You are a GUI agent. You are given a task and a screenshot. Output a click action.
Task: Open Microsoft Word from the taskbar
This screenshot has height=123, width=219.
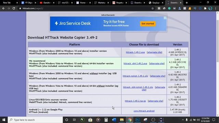click(114, 120)
